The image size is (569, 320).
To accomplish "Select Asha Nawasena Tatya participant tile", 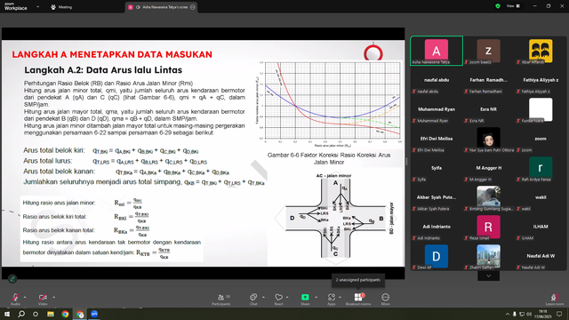I will (x=437, y=51).
